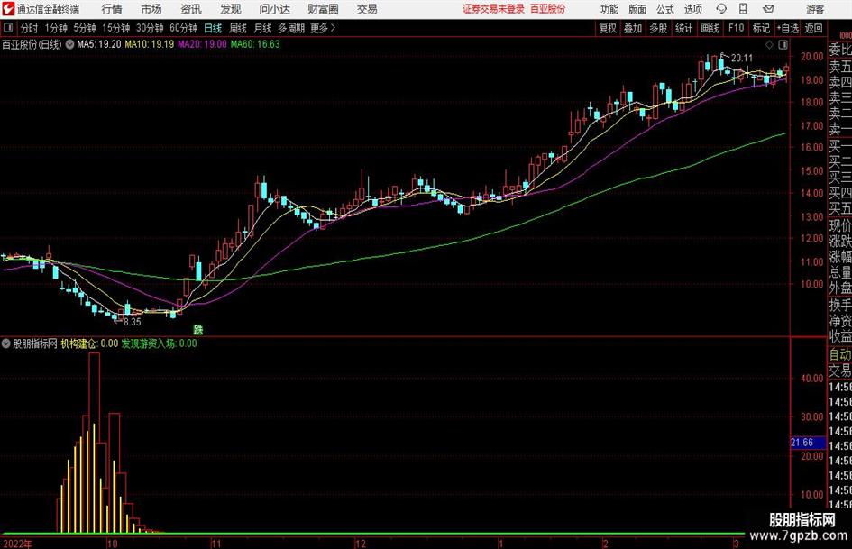Click the MA20: 19.00 indicator value
The width and height of the screenshot is (852, 549).
(202, 44)
